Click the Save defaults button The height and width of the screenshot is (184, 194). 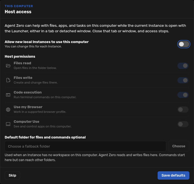[173, 175]
